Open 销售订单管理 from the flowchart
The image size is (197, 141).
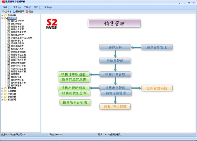pyautogui.click(x=115, y=74)
